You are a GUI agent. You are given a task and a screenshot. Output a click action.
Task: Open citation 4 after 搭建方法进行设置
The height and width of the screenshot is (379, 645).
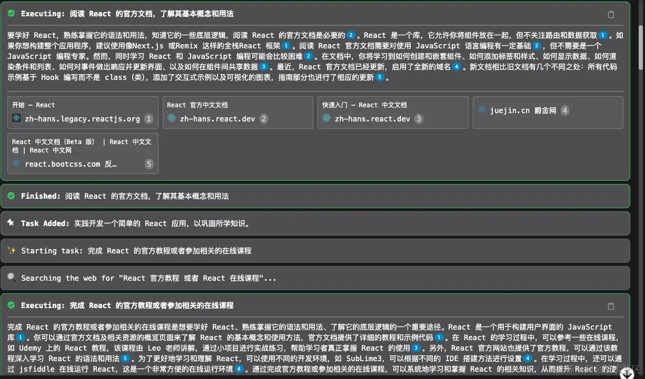pyautogui.click(x=528, y=358)
